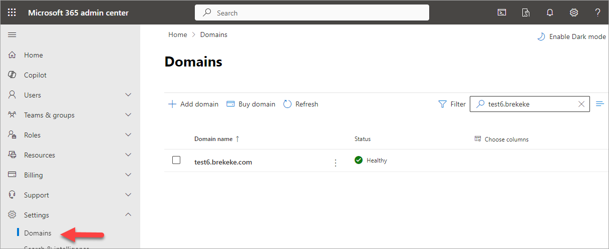The image size is (609, 249).
Task: Click the Teams & groups icon
Action: [x=13, y=115]
